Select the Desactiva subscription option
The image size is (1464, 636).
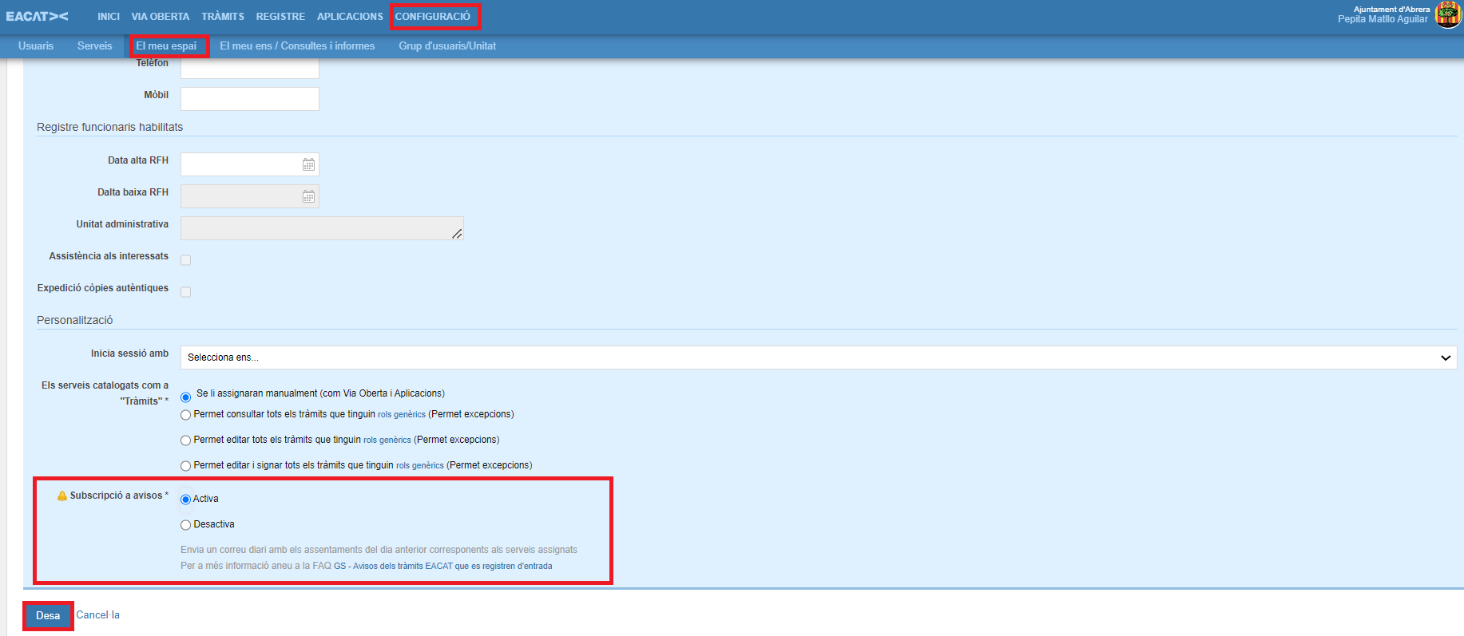186,525
